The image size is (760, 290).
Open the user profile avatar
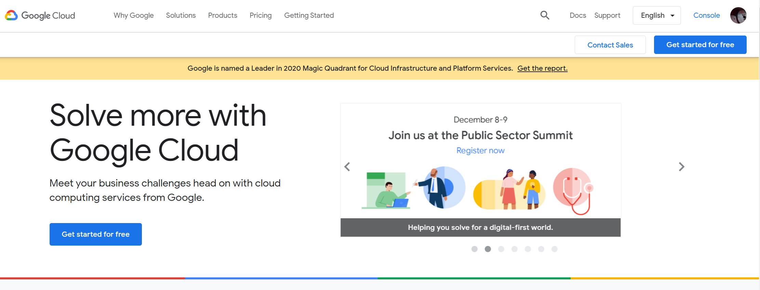pyautogui.click(x=738, y=15)
